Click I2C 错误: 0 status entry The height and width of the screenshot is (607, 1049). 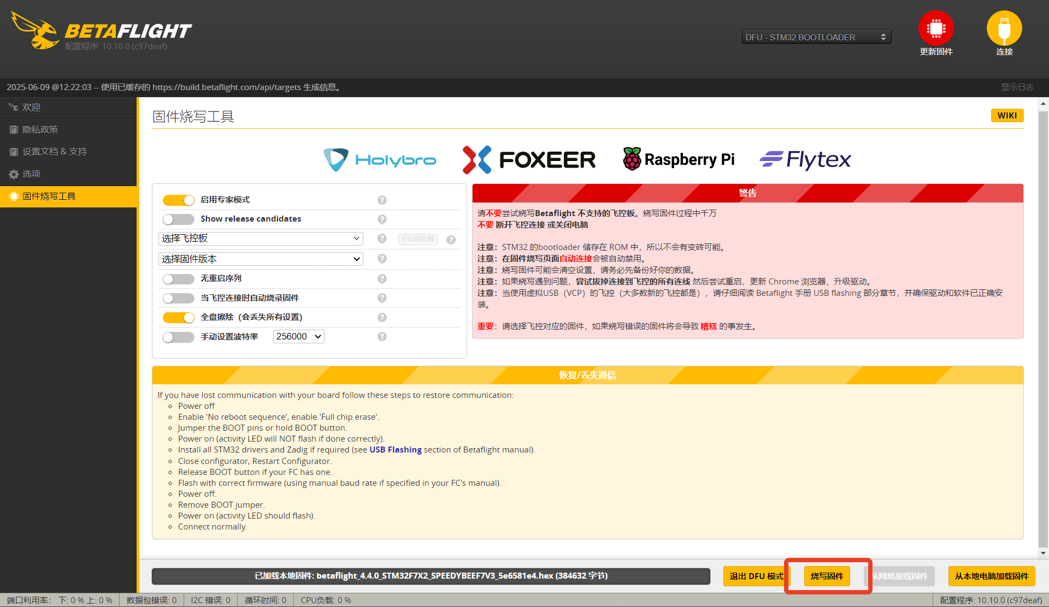point(211,600)
